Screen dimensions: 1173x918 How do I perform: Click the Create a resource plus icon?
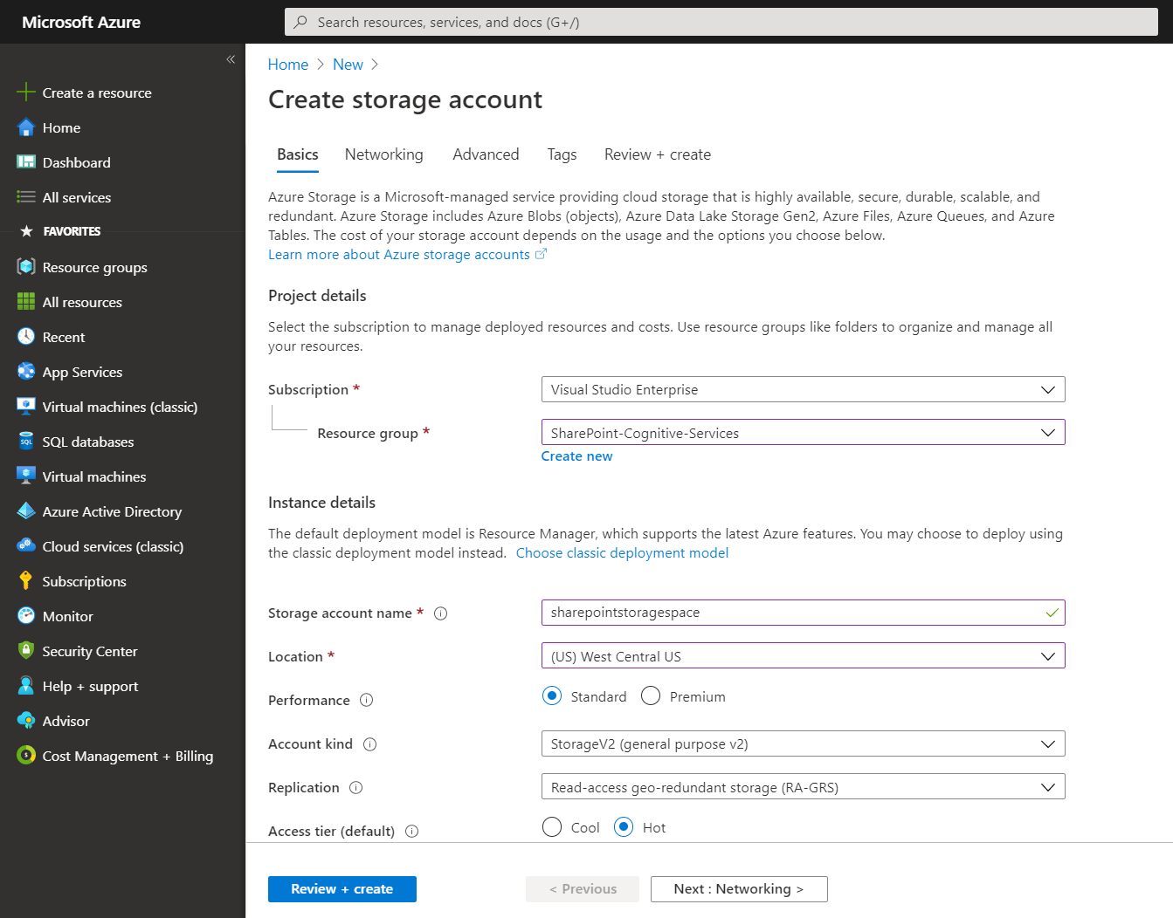point(26,92)
